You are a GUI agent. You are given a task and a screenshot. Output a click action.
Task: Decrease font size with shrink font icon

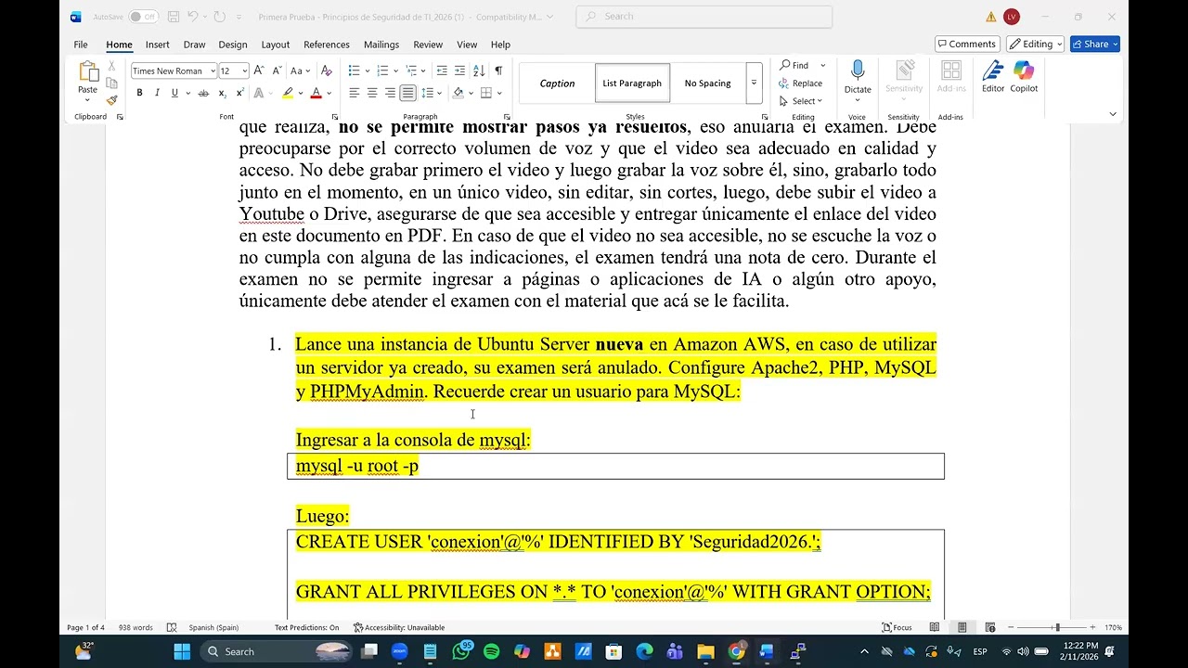point(276,71)
